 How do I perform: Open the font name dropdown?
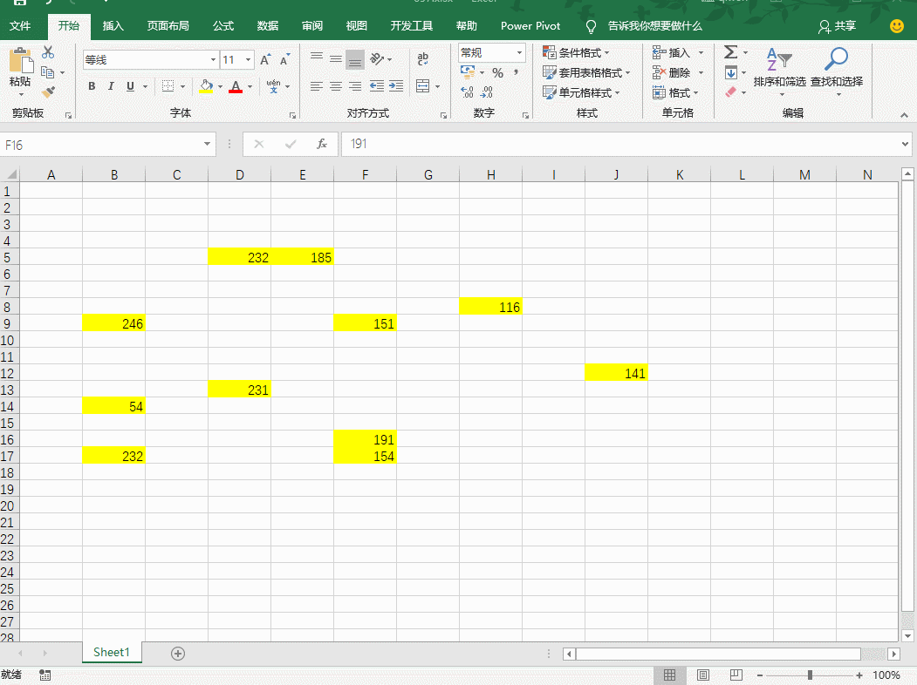click(x=213, y=59)
